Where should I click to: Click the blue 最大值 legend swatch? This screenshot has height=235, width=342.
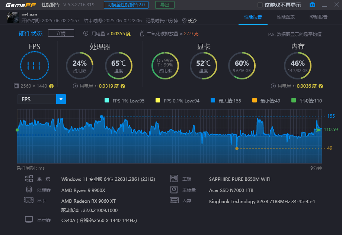click(213, 100)
